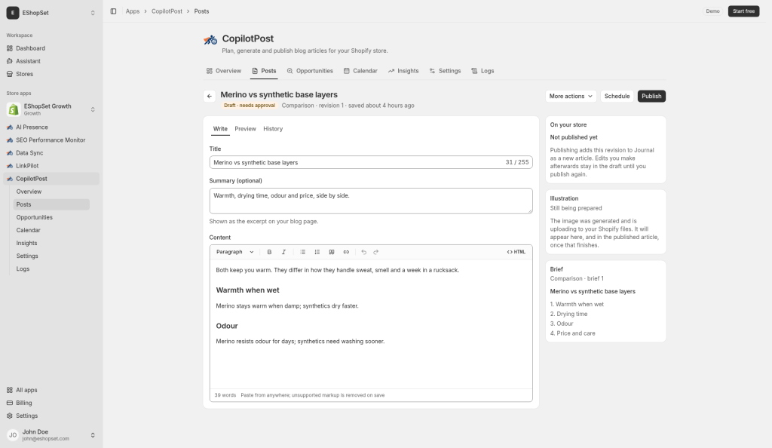Click the Publish button
Viewport: 772px width, 448px height.
(651, 97)
